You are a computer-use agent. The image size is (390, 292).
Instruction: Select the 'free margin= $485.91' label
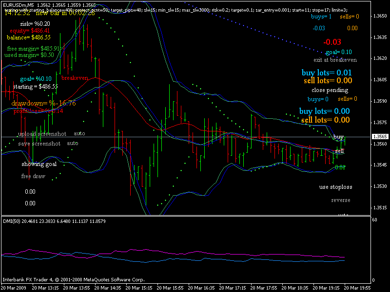pos(33,49)
